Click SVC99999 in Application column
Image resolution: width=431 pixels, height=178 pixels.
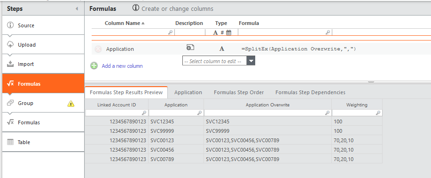[162, 131]
